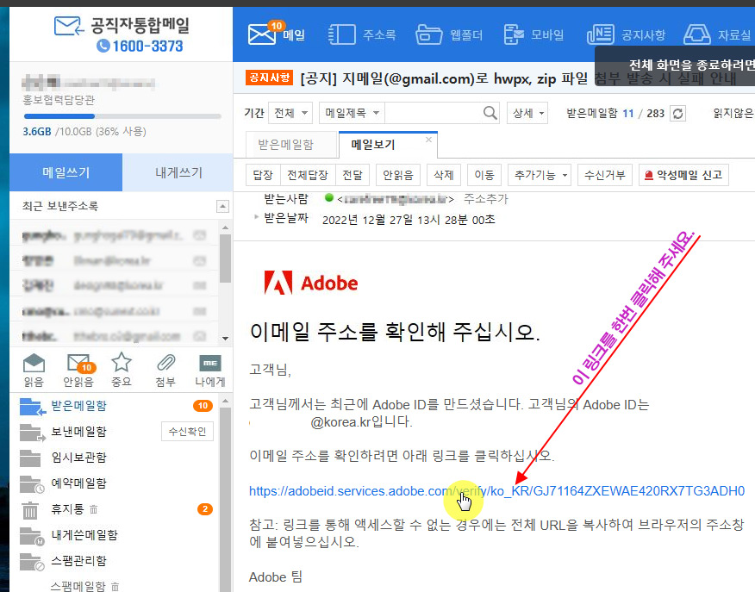Click search text input field
This screenshot has width=755, height=592.
[x=434, y=113]
